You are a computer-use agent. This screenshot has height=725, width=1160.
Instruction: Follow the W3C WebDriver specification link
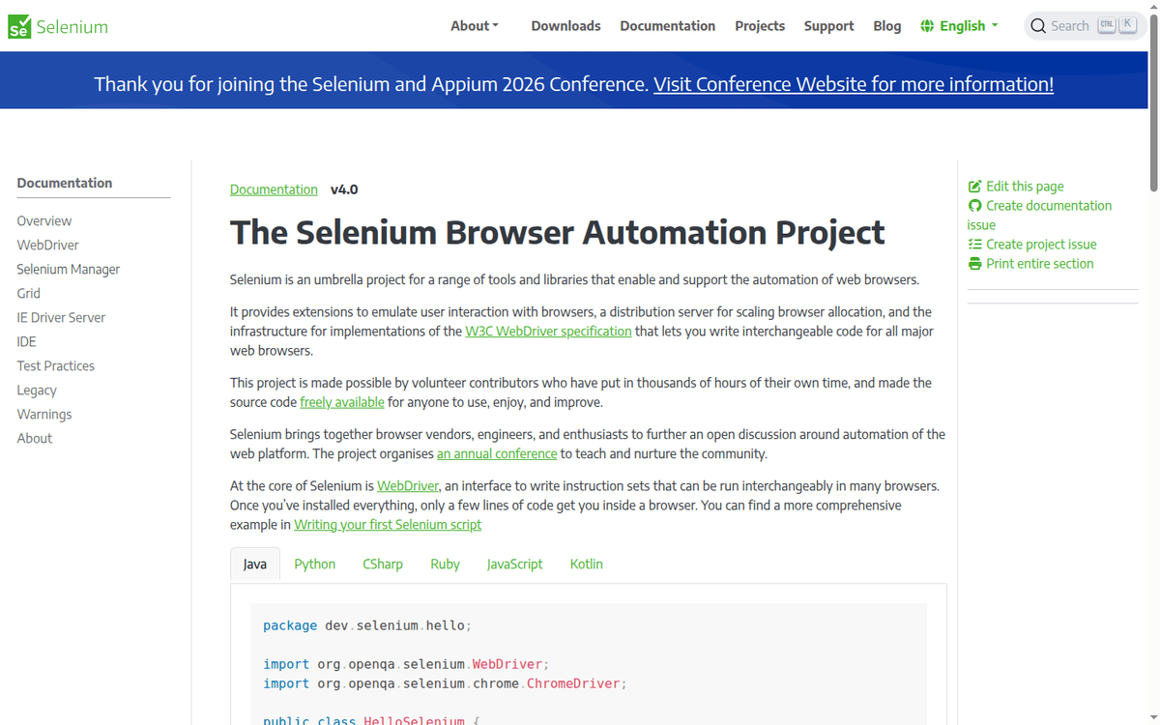548,332
